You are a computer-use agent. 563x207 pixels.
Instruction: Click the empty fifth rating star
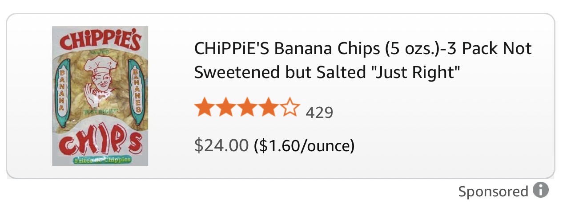coord(290,109)
